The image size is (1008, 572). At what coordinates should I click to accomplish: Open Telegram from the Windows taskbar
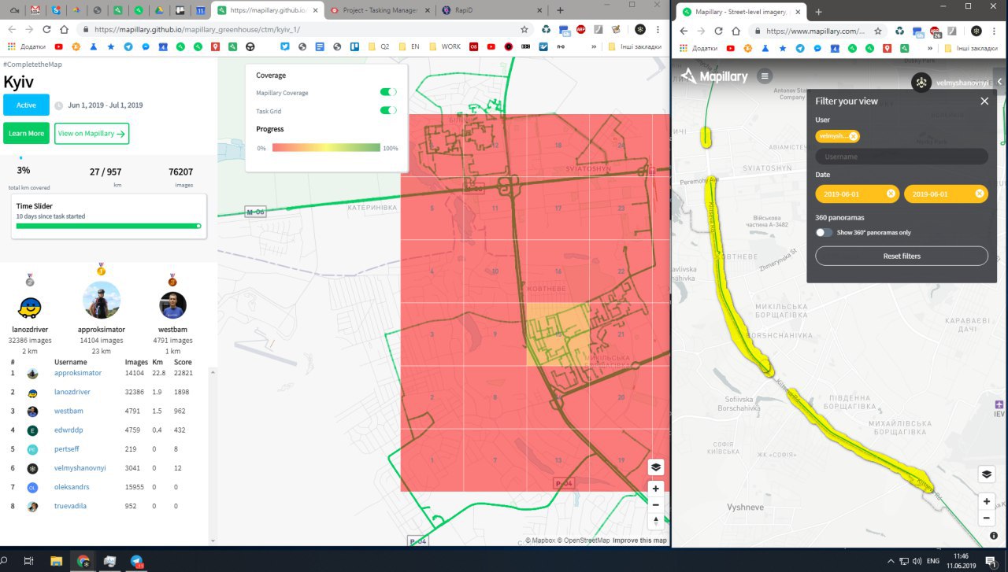point(136,561)
